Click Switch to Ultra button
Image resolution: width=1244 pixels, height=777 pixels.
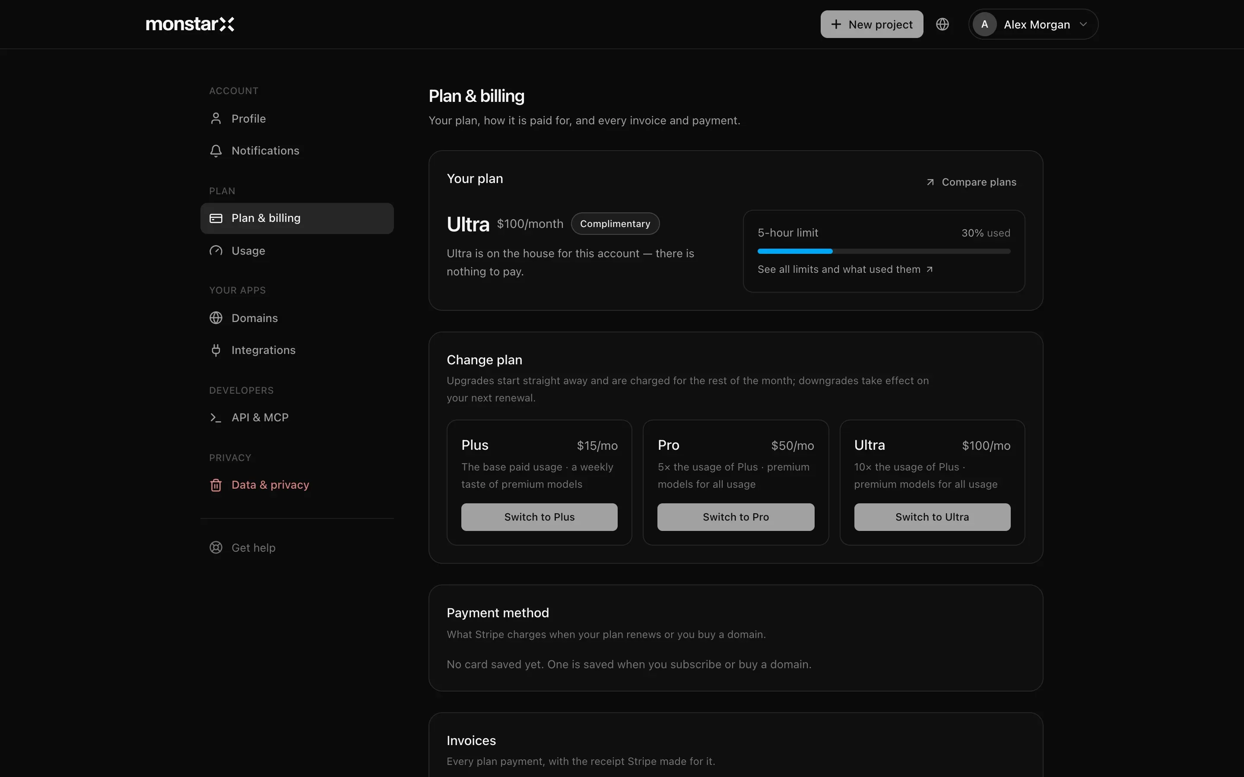coord(932,517)
